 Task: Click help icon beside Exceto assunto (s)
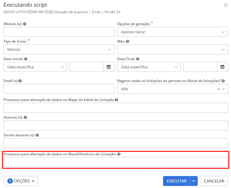[x=37, y=135]
